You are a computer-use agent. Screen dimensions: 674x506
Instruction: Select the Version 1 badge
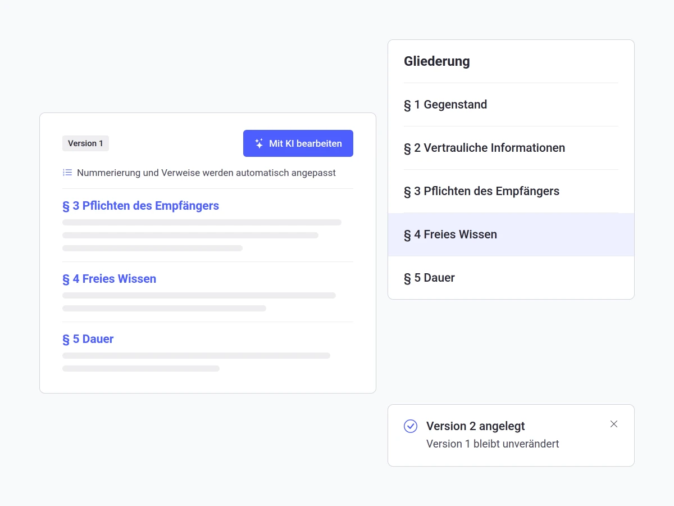coord(85,143)
